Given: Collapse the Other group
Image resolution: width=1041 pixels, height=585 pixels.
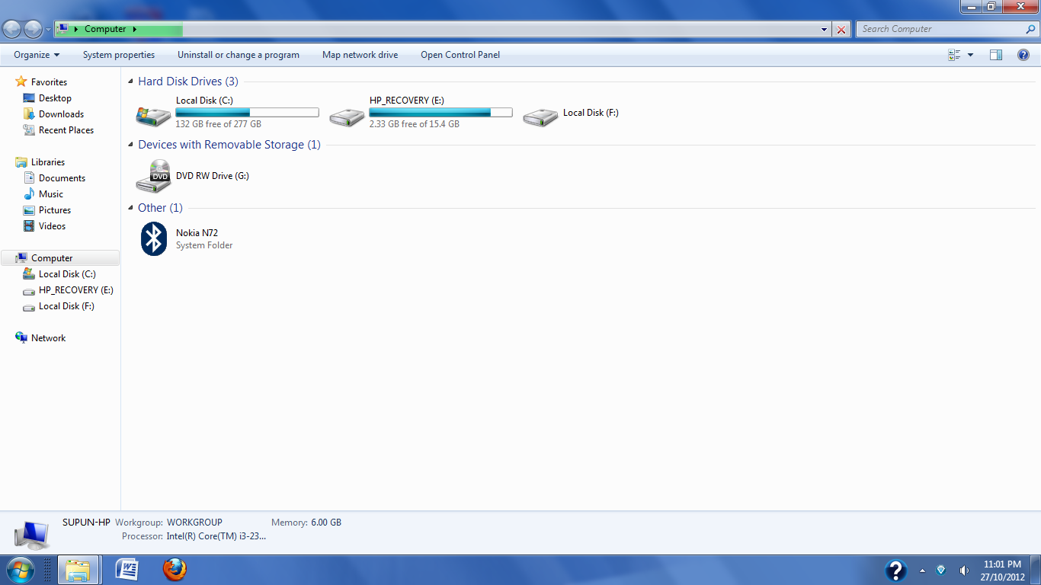Looking at the screenshot, I should 131,209.
